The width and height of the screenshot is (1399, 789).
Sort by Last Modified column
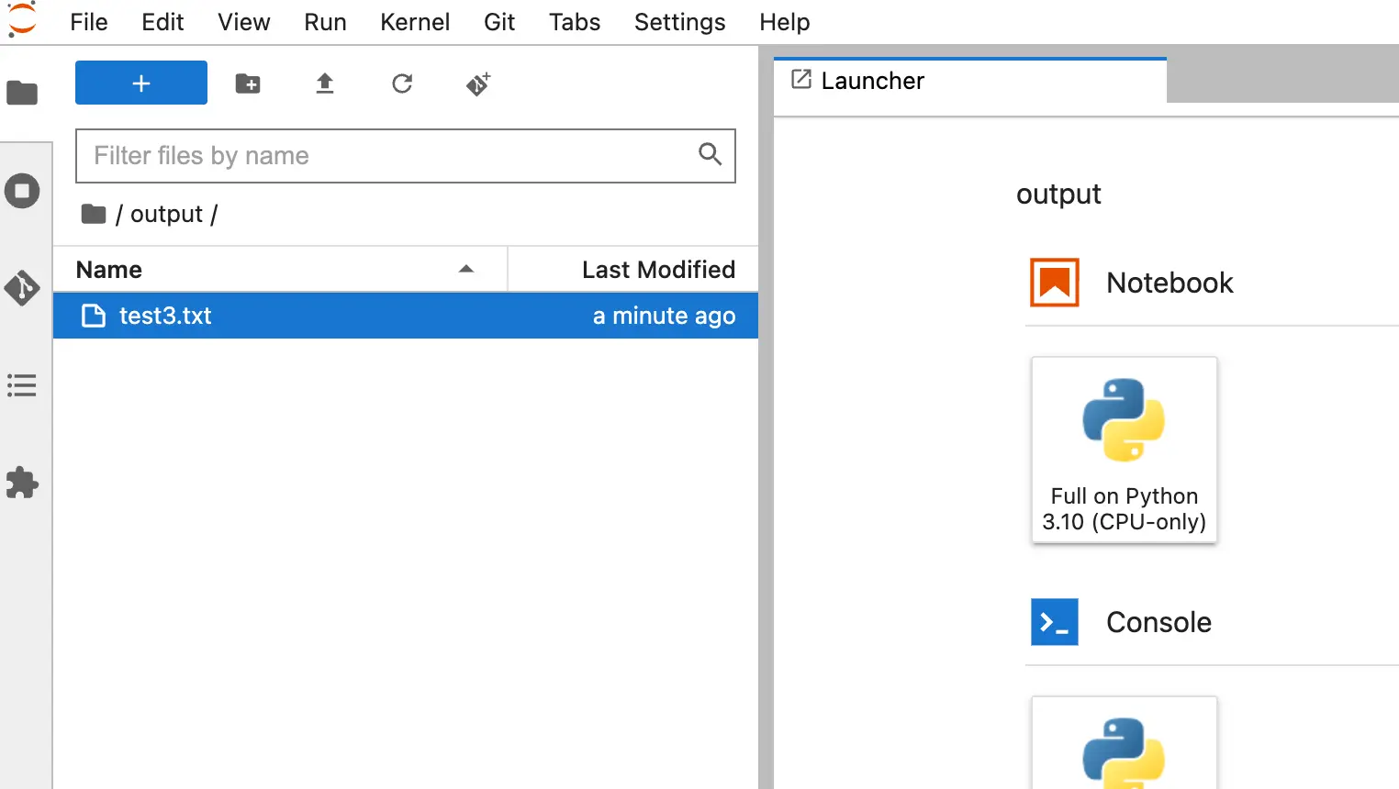click(x=633, y=270)
